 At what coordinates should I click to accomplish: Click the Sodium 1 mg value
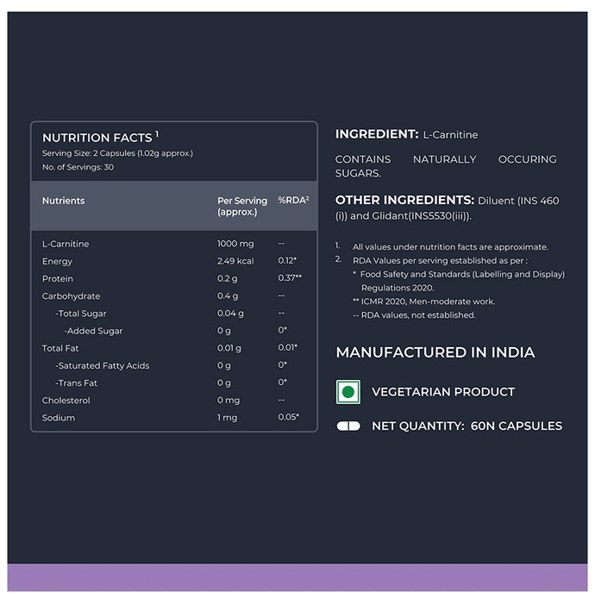point(227,418)
